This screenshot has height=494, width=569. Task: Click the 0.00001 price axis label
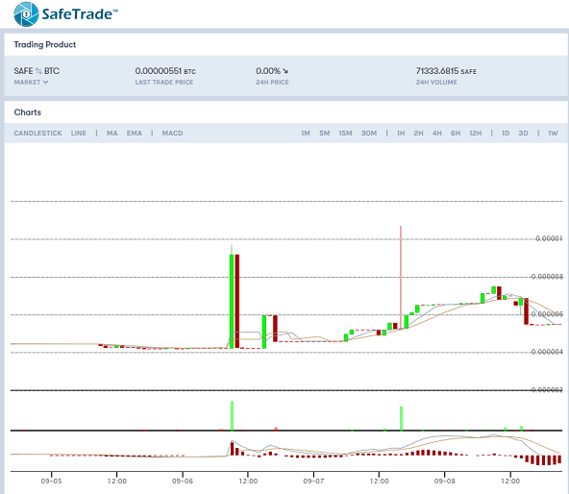[x=549, y=238]
